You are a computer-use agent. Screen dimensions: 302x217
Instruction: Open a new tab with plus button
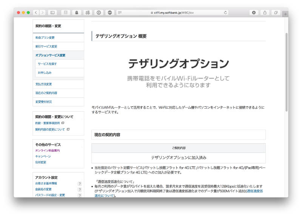click(285, 14)
